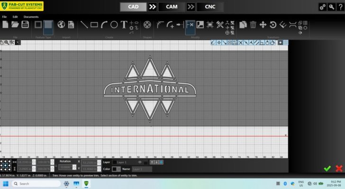
Task: Open the File menu
Action: point(4,17)
